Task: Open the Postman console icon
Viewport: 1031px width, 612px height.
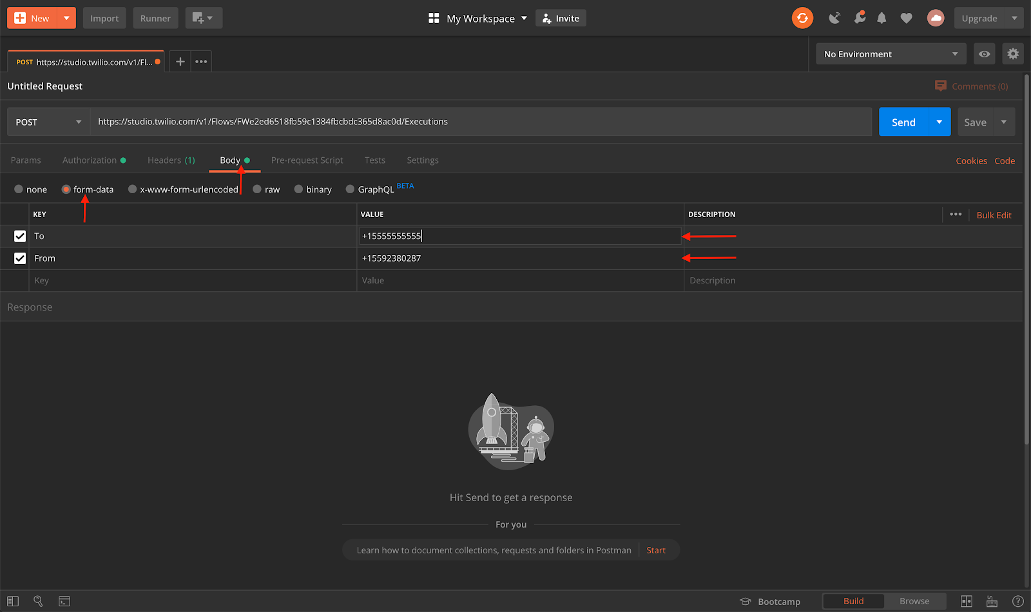Action: [x=64, y=601]
